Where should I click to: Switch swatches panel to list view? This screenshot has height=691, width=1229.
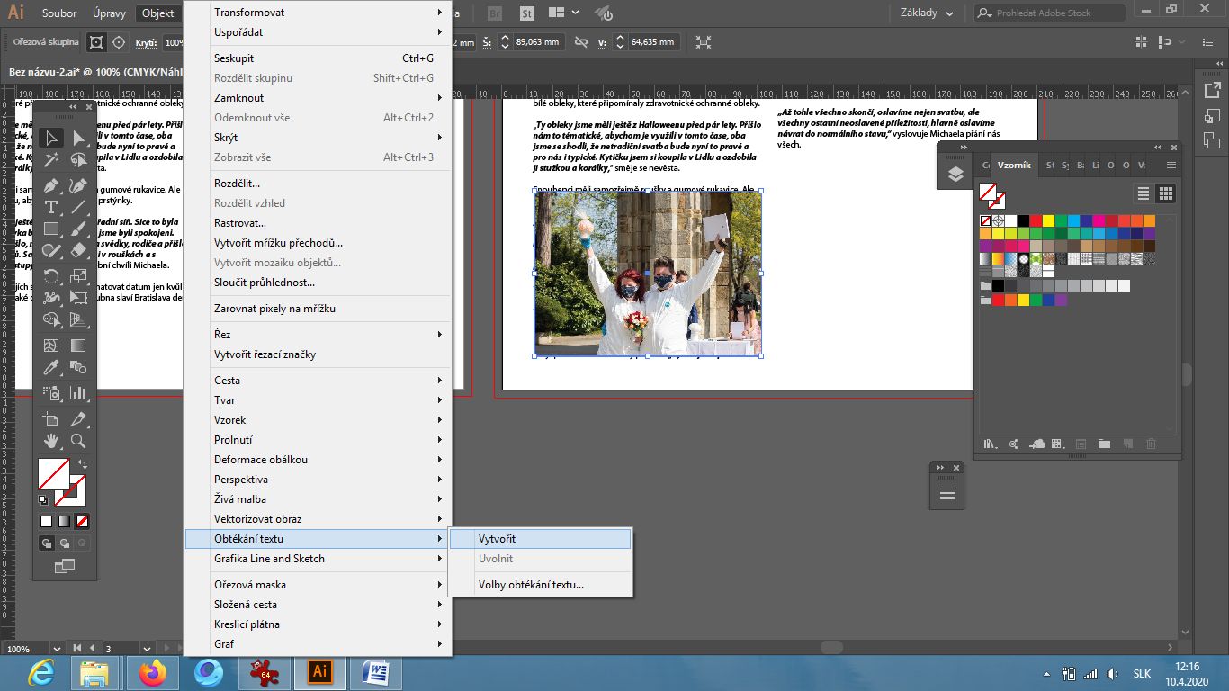[x=1144, y=193]
